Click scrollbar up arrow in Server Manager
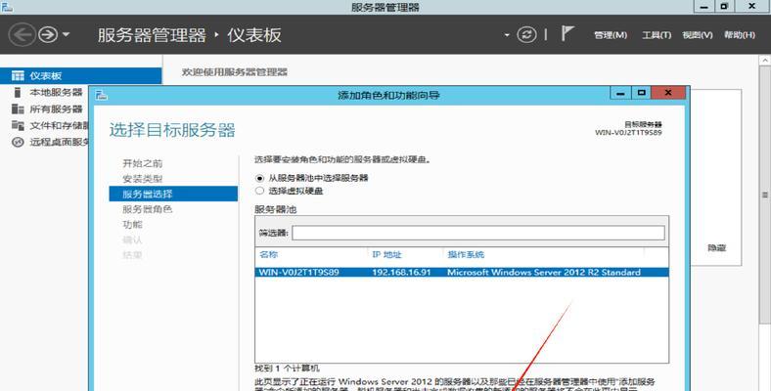This screenshot has width=771, height=391. tap(764, 60)
